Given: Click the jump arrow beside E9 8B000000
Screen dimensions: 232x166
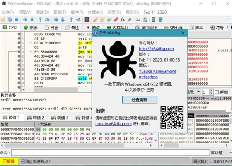Looking at the screenshot, I should coord(31,52).
